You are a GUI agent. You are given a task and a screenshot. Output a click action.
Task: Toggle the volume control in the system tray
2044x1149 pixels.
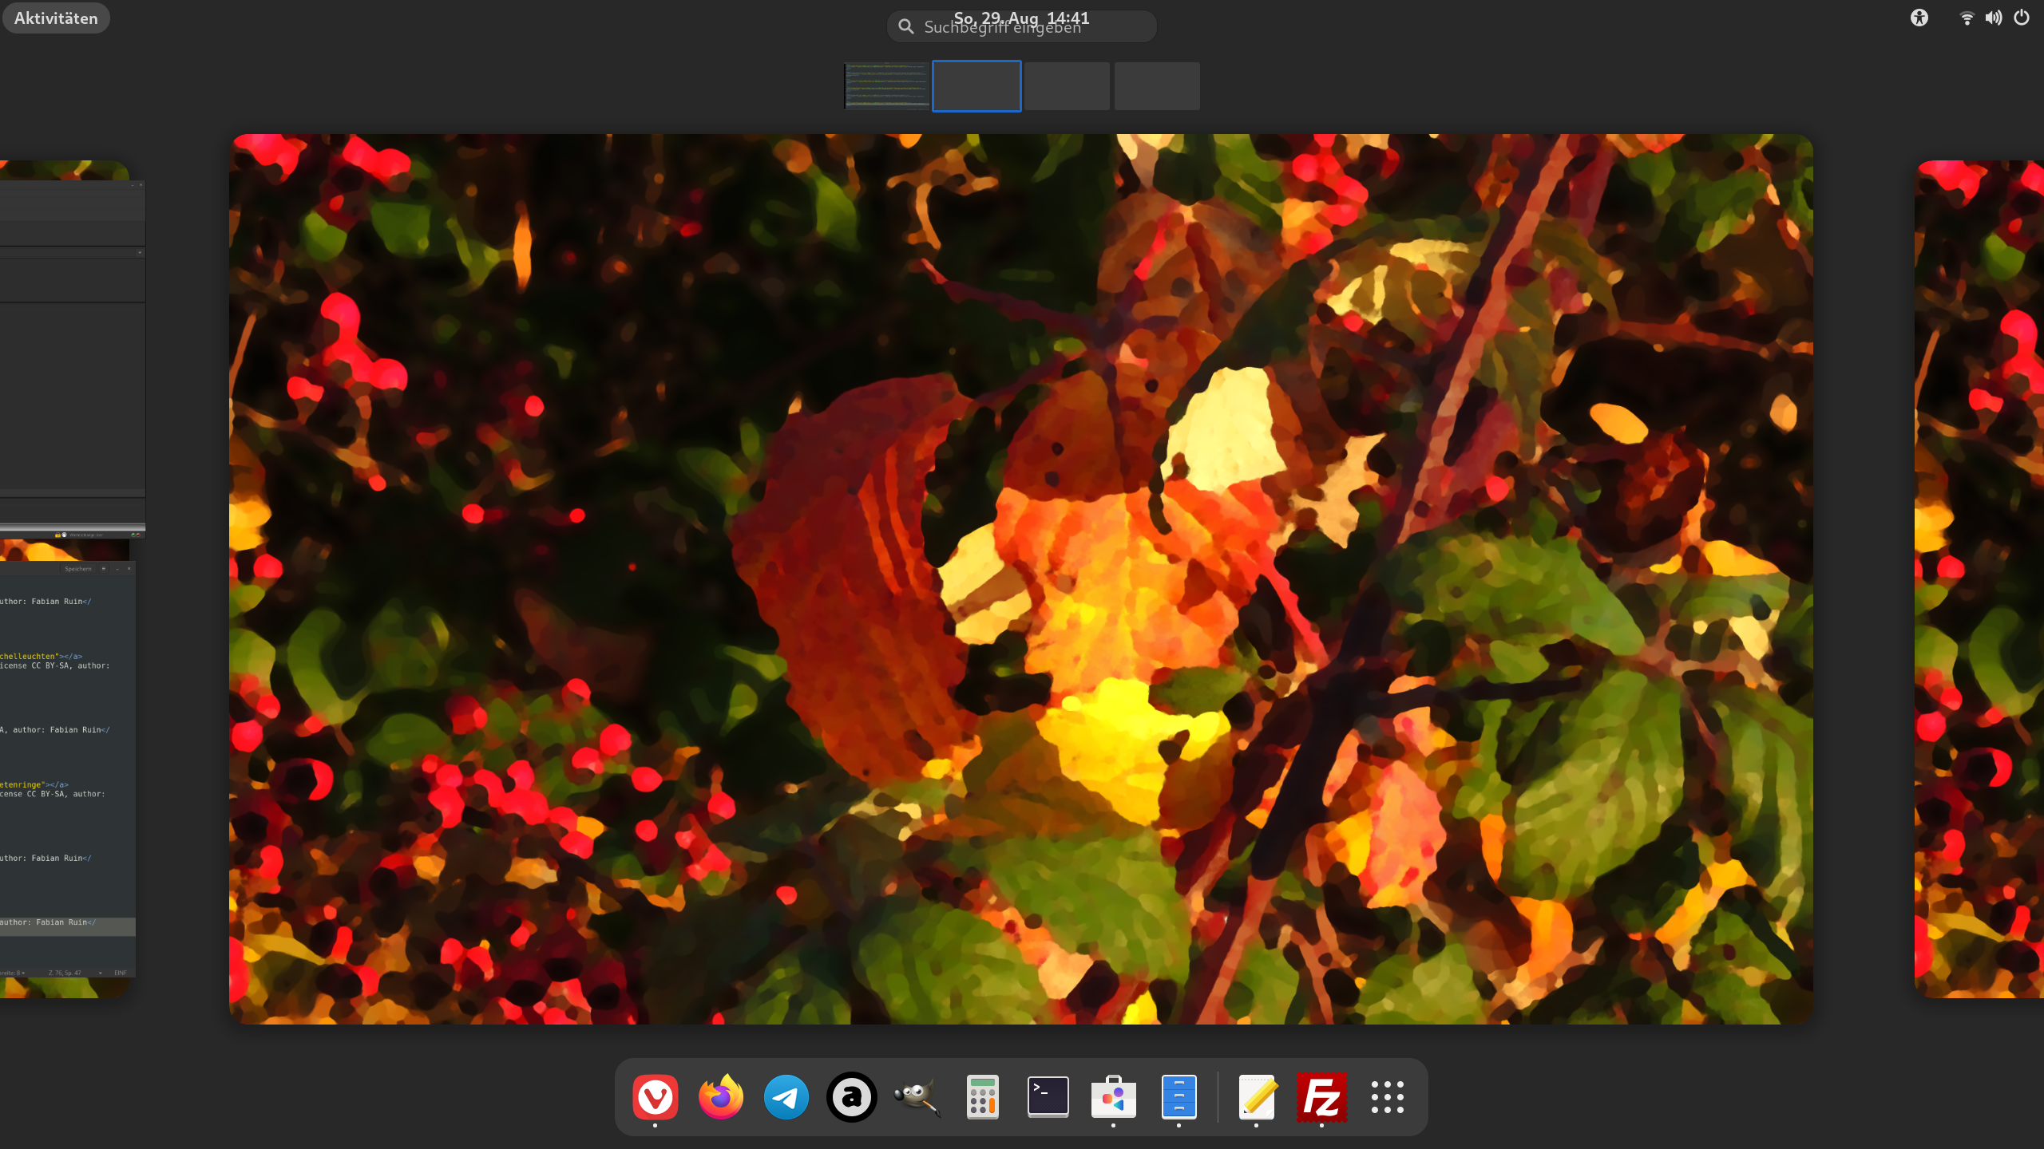1994,18
